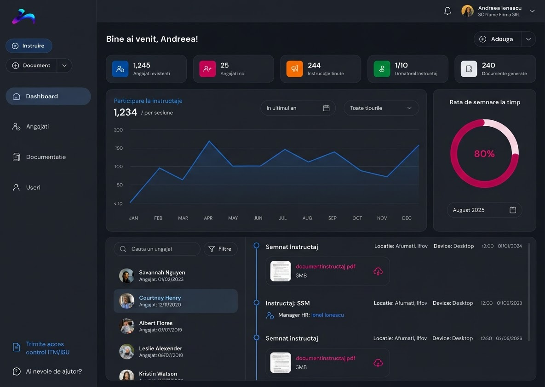Select Courtney Henry in the employee list
Image resolution: width=545 pixels, height=387 pixels.
(x=176, y=301)
